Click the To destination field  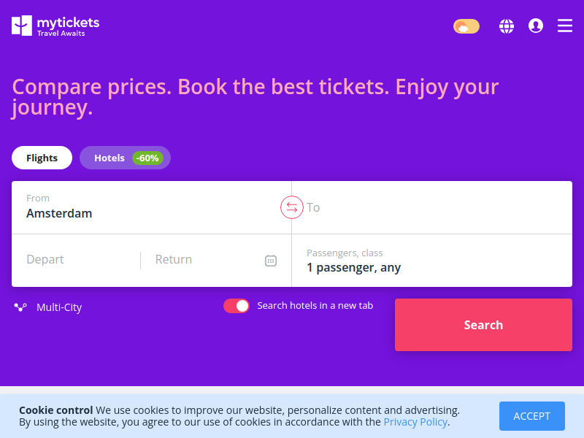432,207
